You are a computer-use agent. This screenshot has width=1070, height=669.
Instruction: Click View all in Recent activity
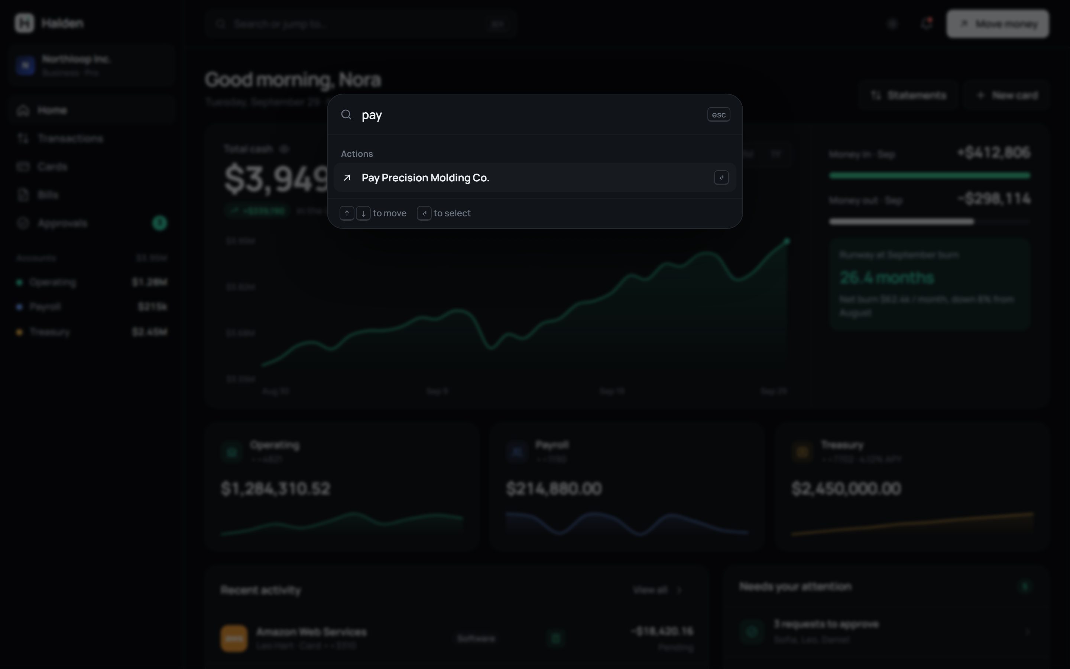658,590
